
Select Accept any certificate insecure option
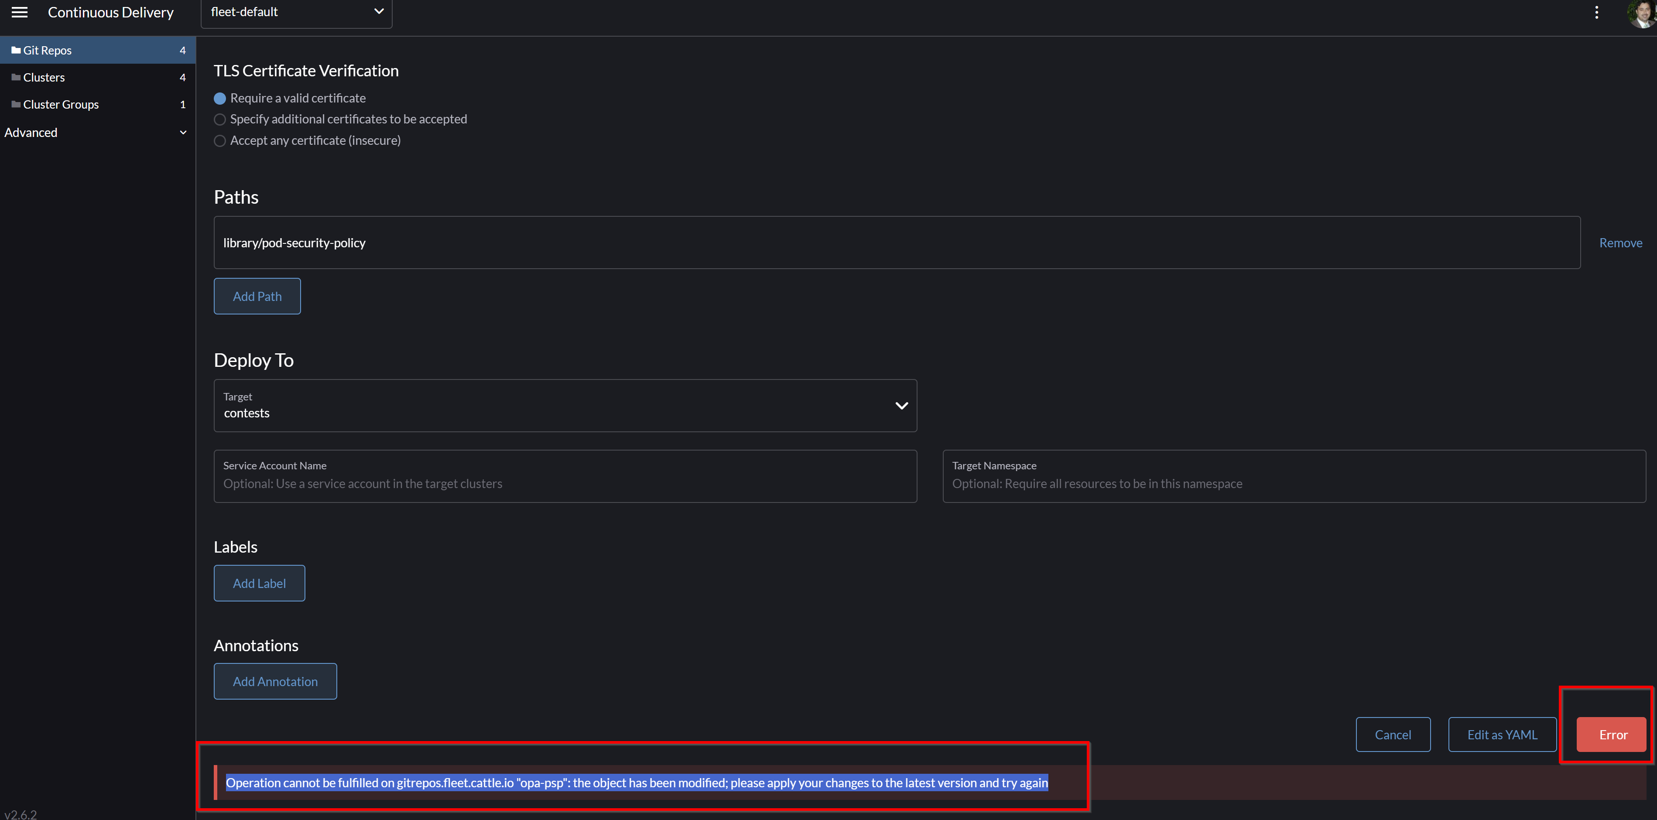pyautogui.click(x=219, y=141)
